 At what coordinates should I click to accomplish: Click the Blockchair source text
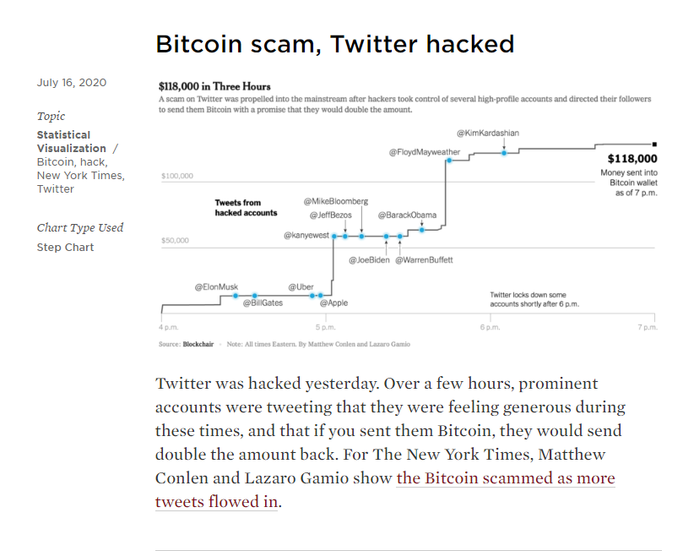pos(198,344)
